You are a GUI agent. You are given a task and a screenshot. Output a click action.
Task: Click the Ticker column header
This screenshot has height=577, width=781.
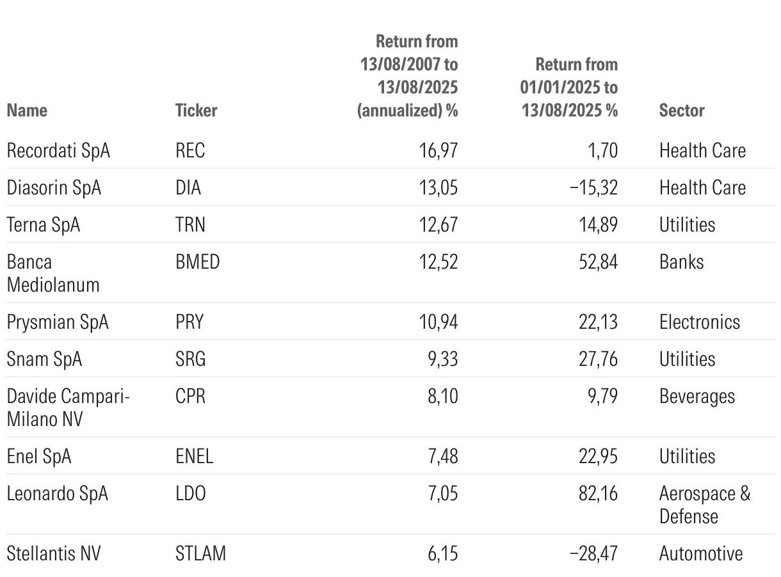[x=196, y=110]
